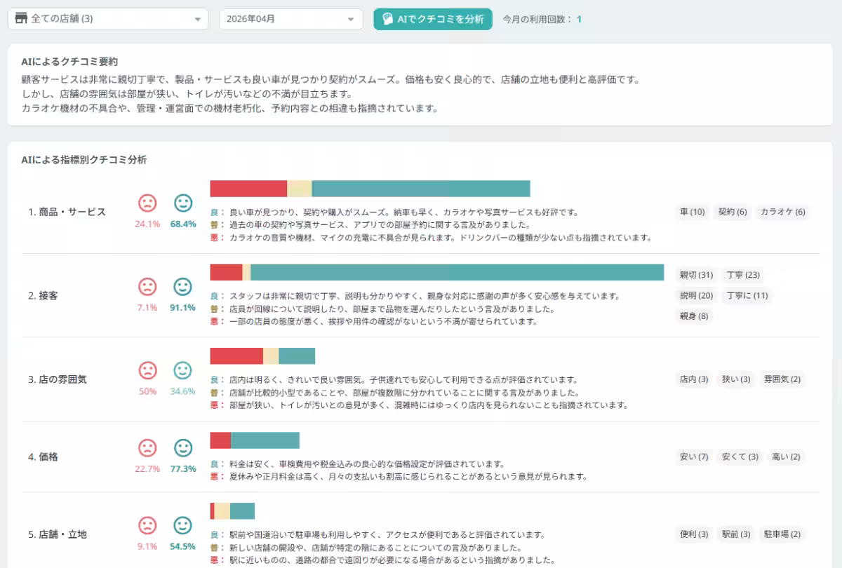
Task: Click the 54.5% positive percentage
Action: click(x=183, y=546)
